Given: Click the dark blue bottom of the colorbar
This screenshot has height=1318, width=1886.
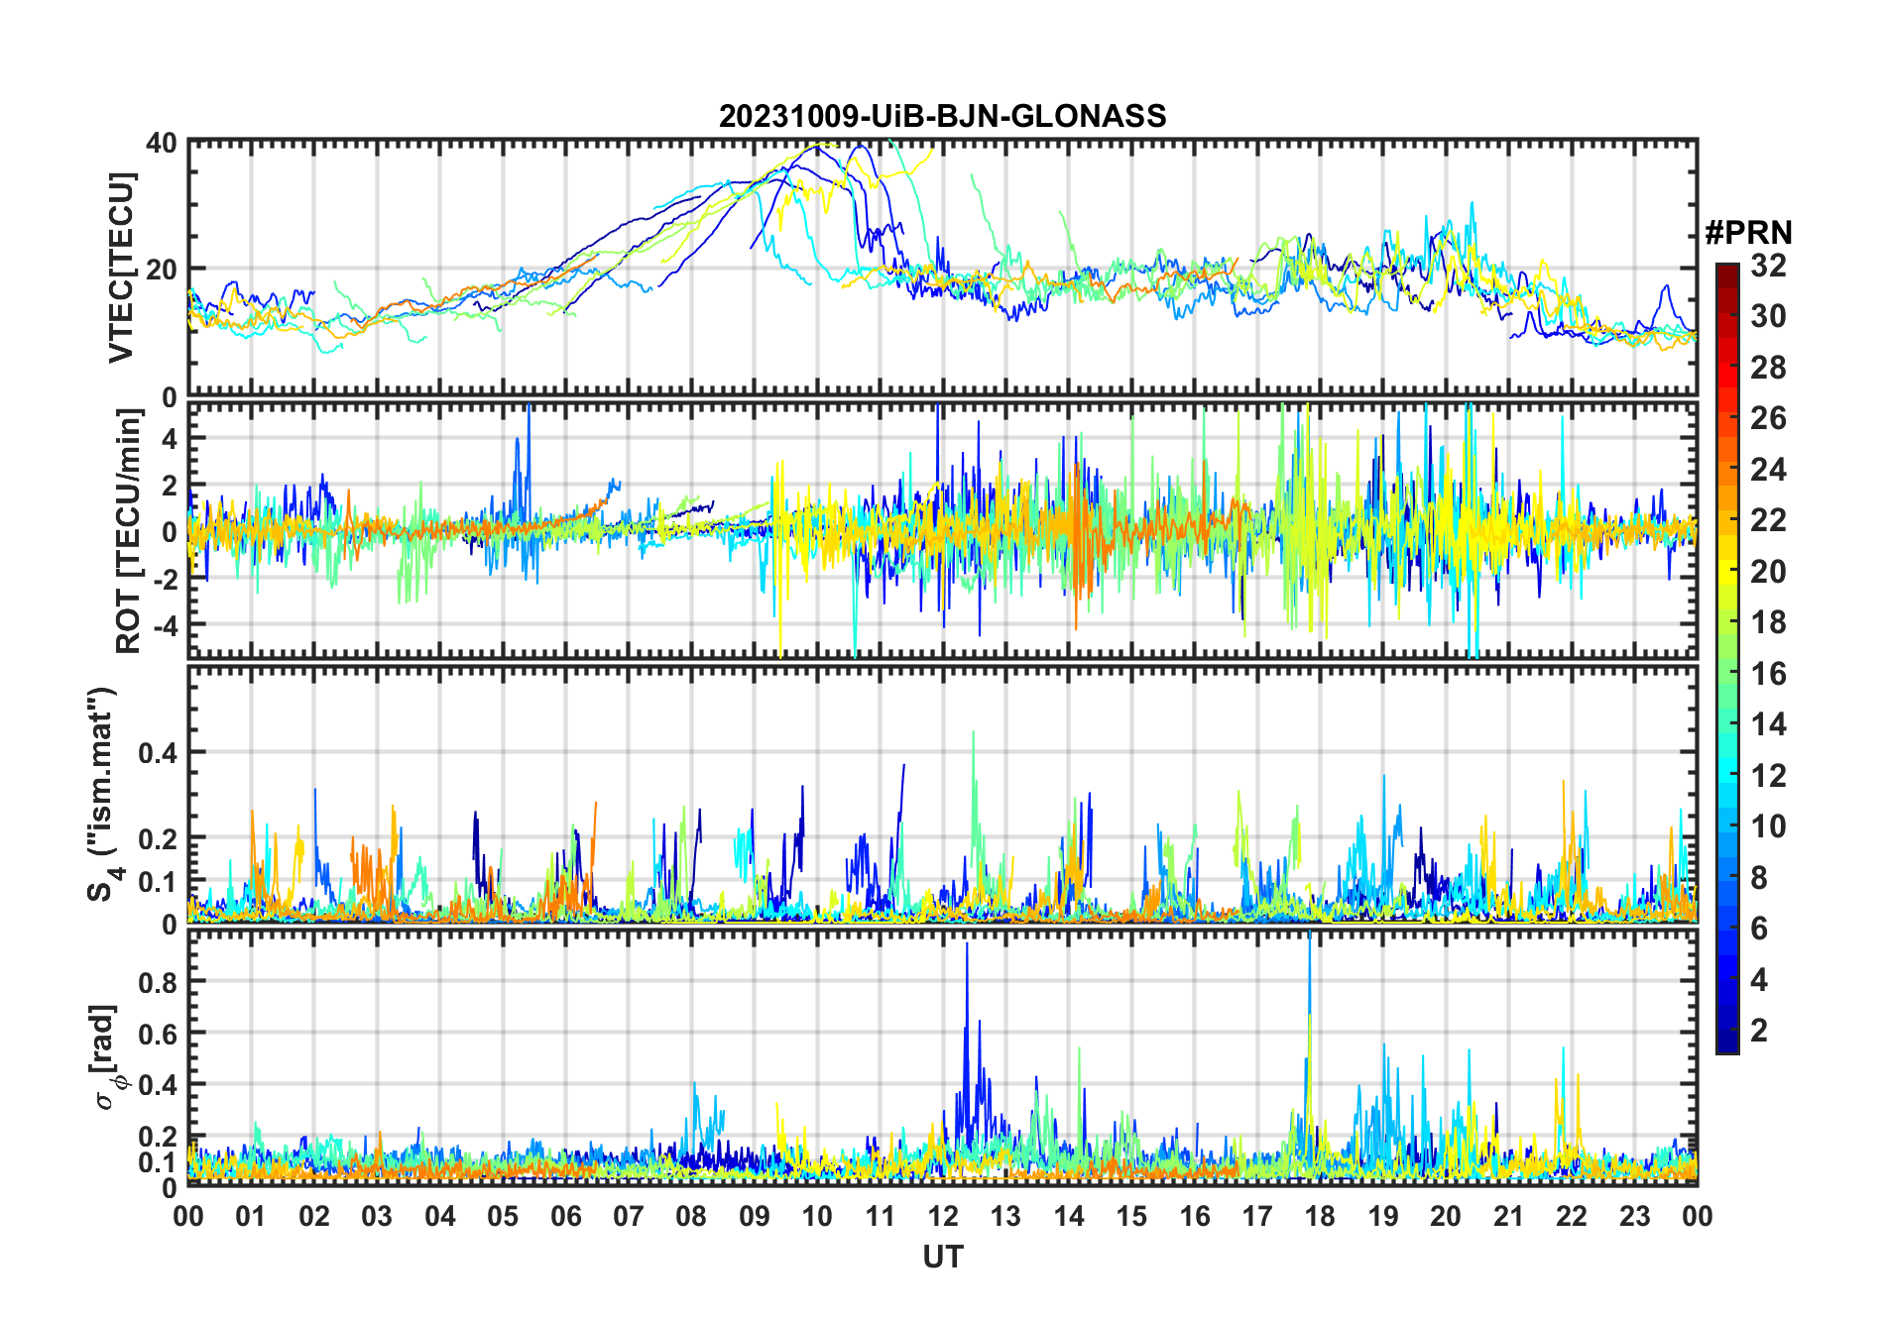Looking at the screenshot, I should point(1727,1041).
